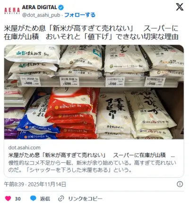189x203 pixels.
Task: Click the blue verified badge
Action: tap(61, 8)
